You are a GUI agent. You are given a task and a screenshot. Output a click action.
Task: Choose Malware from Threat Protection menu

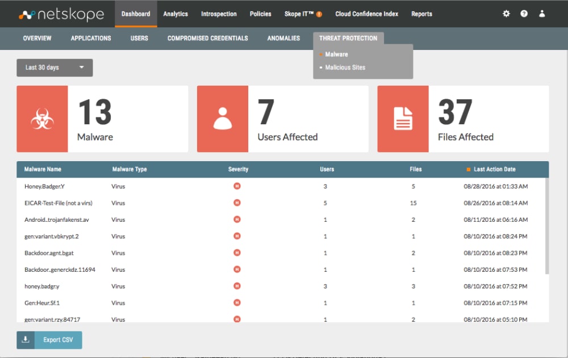pos(336,54)
